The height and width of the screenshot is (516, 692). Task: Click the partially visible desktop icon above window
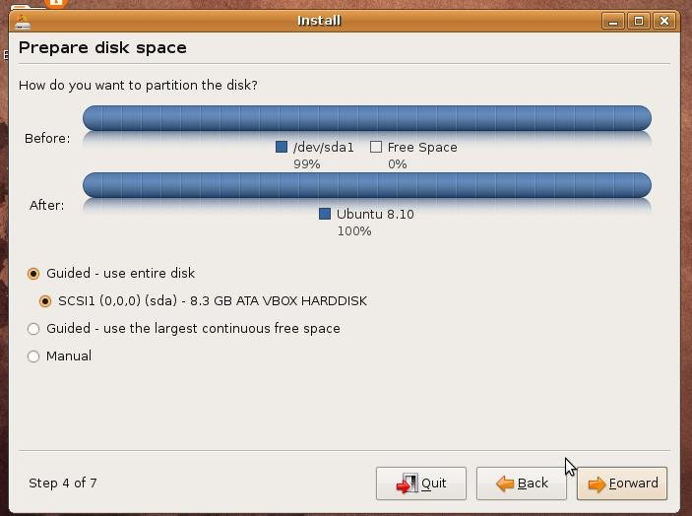point(55,3)
